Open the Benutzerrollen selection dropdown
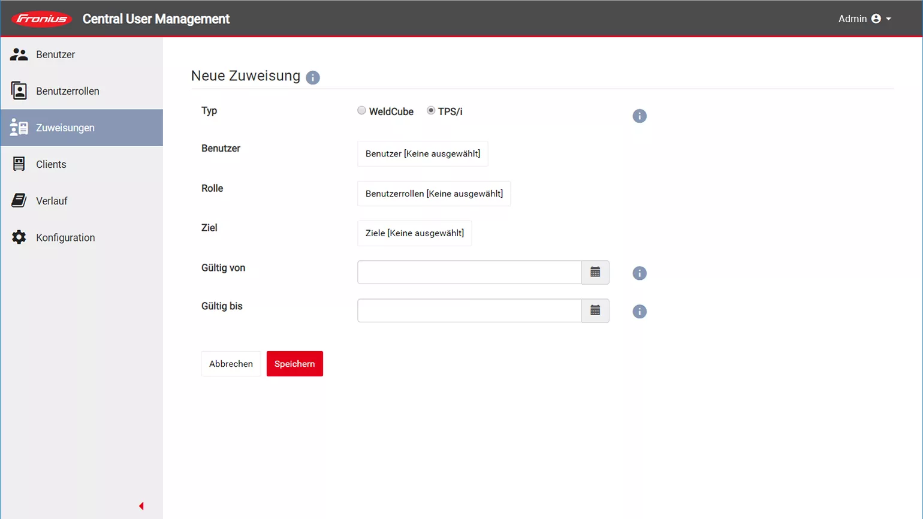Viewport: 923px width, 519px height. coord(434,194)
